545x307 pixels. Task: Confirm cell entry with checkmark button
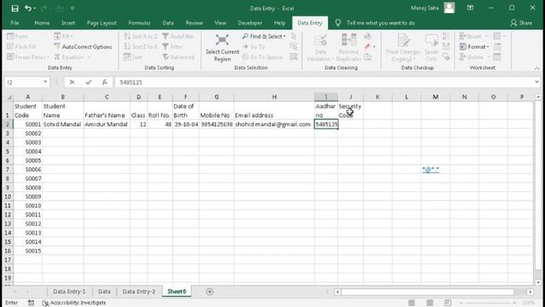pyautogui.click(x=89, y=82)
